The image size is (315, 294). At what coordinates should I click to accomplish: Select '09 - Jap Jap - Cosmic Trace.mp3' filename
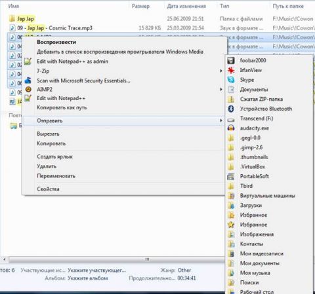point(54,28)
